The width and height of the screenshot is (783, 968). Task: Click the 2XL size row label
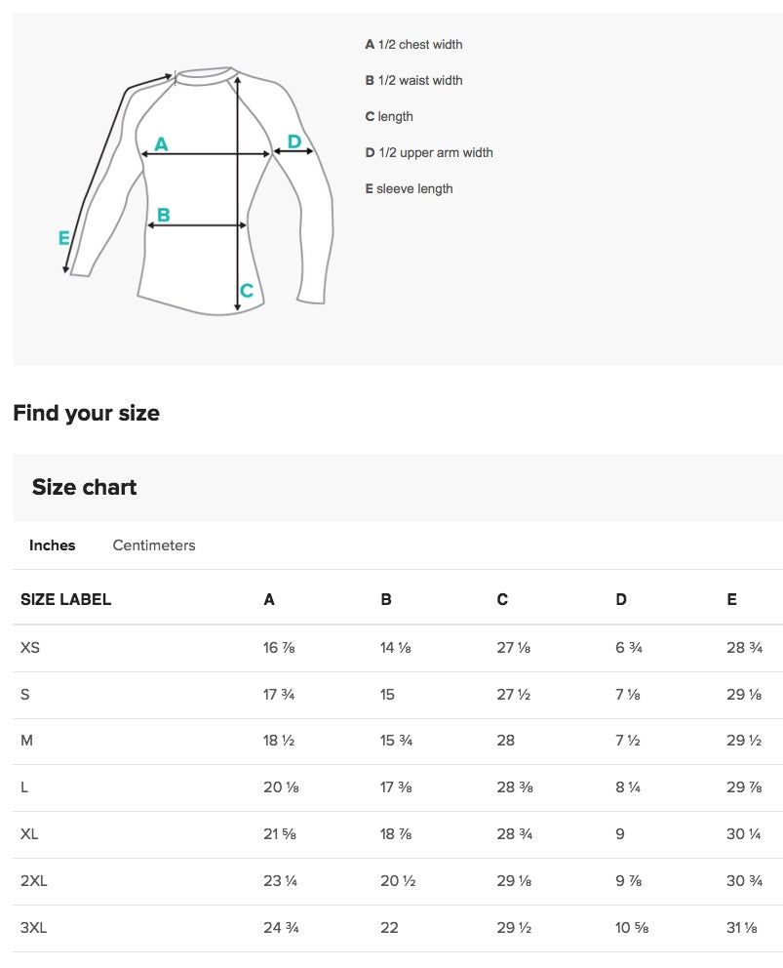pyautogui.click(x=34, y=881)
